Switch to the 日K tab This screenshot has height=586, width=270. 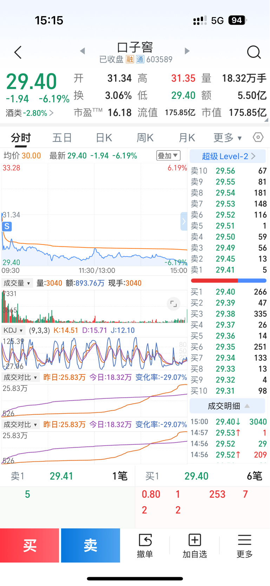pyautogui.click(x=104, y=138)
